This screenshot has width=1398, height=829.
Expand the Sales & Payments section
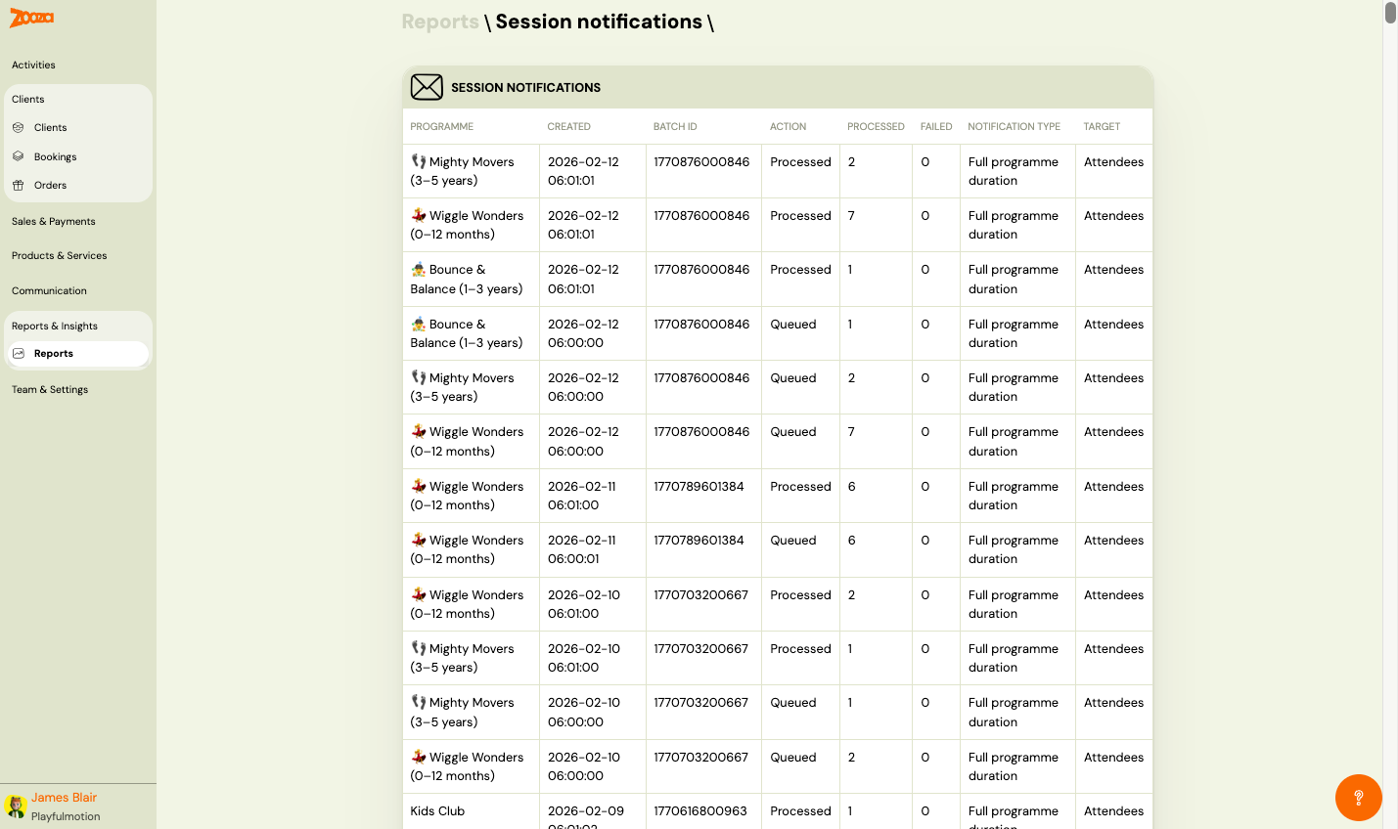53,221
